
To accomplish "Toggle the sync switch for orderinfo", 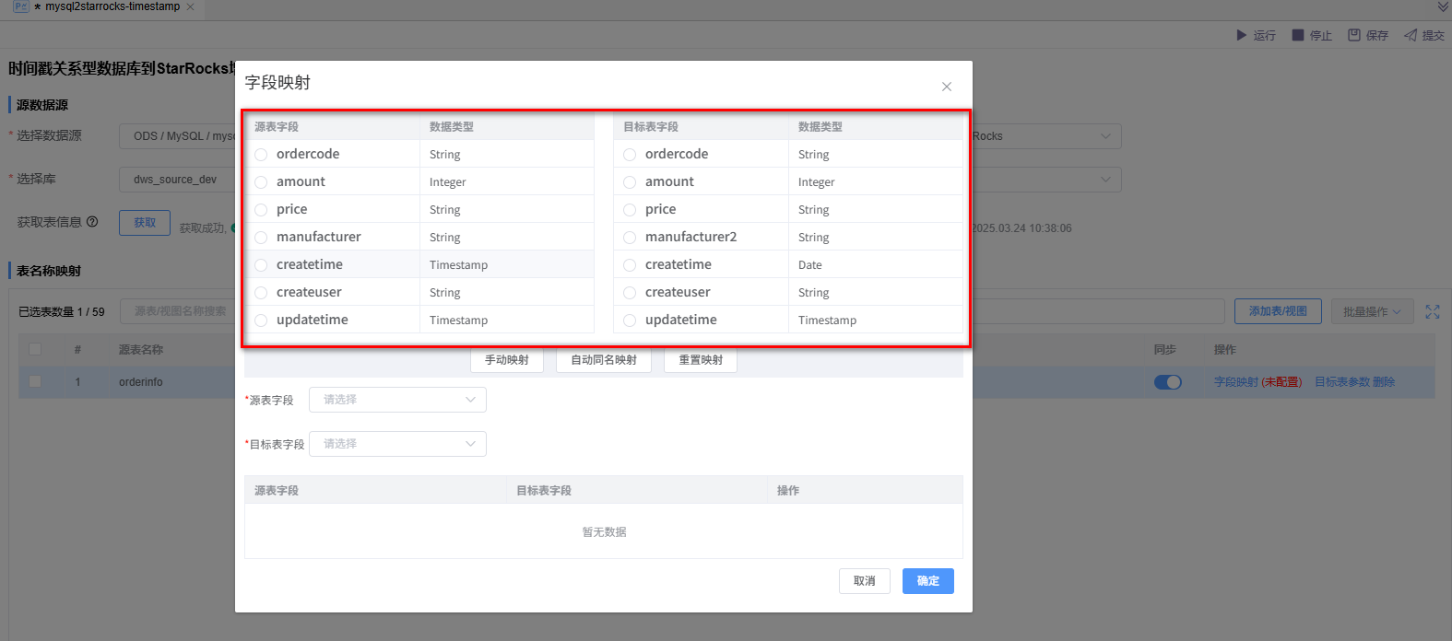I will tap(1167, 382).
